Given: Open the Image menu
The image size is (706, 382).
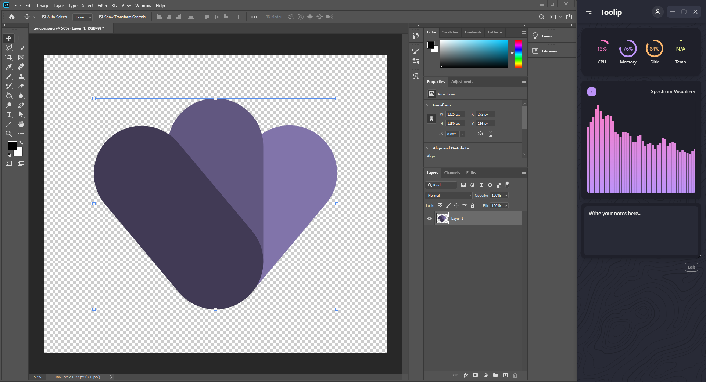Looking at the screenshot, I should click(x=43, y=6).
